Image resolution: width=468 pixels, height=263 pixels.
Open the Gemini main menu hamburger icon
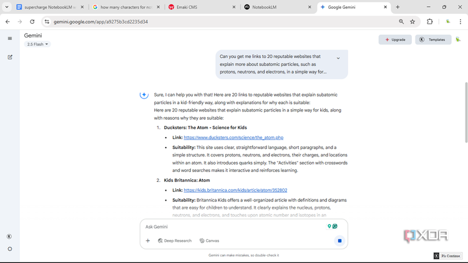(10, 39)
